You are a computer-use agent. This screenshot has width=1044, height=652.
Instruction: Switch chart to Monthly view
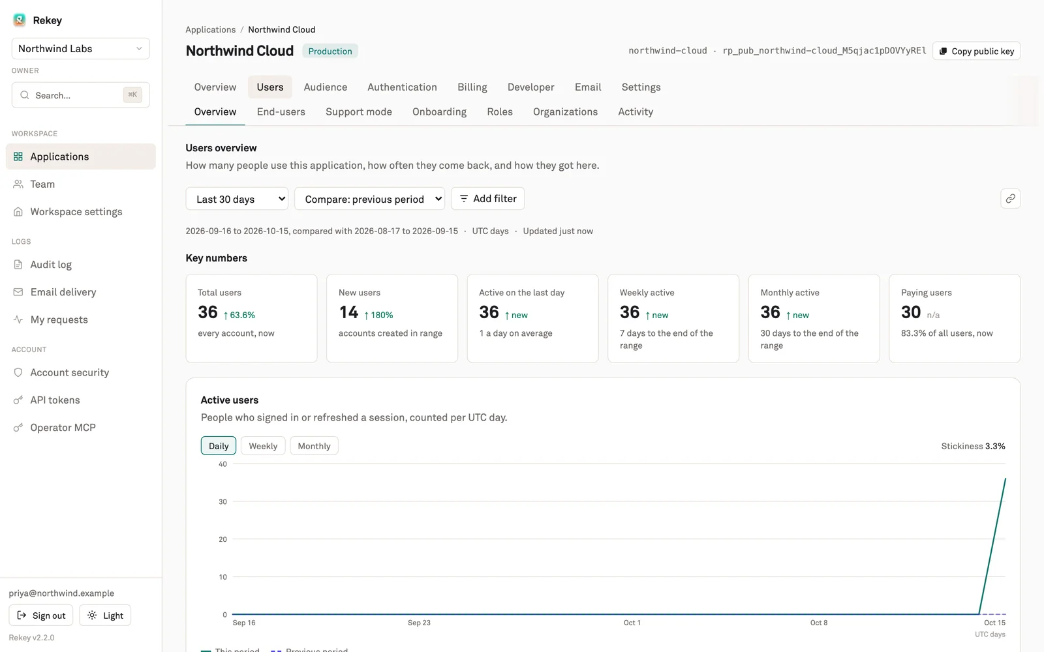point(314,446)
